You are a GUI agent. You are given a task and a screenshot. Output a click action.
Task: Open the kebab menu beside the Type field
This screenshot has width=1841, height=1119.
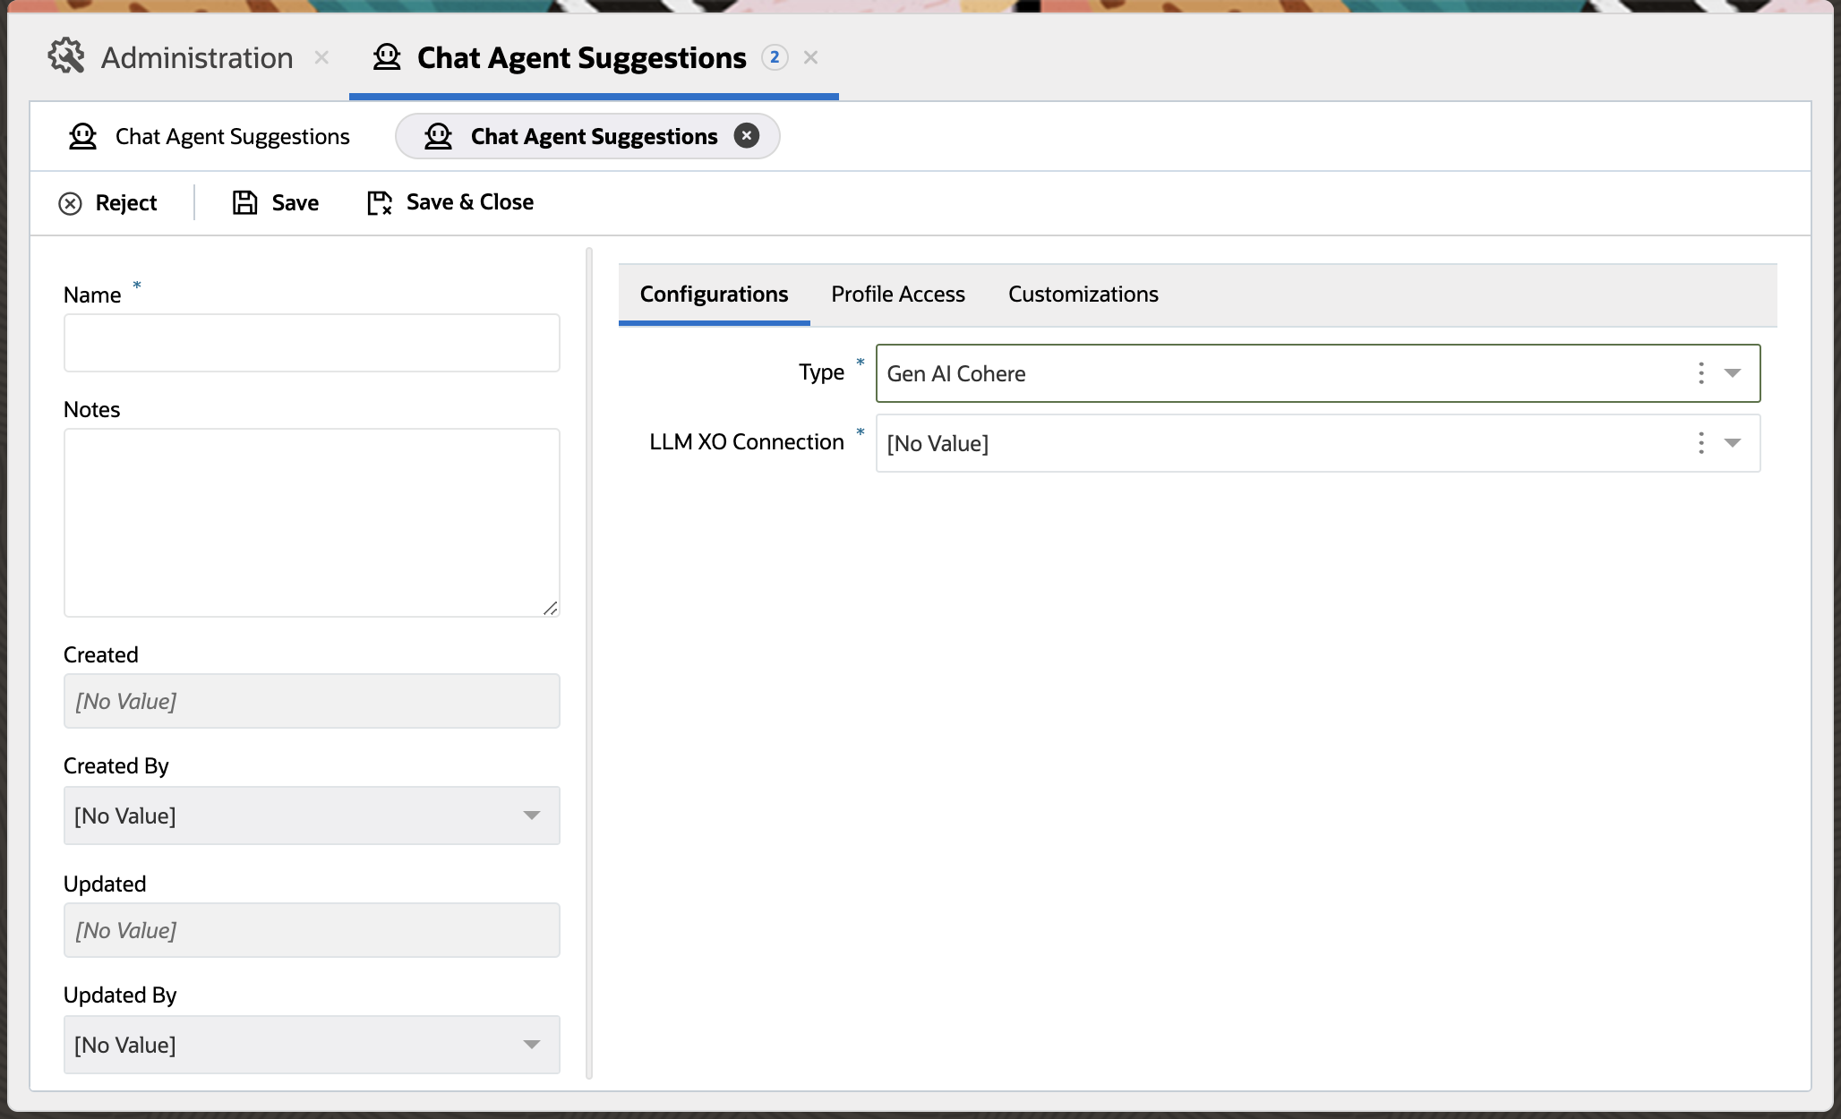click(1700, 373)
